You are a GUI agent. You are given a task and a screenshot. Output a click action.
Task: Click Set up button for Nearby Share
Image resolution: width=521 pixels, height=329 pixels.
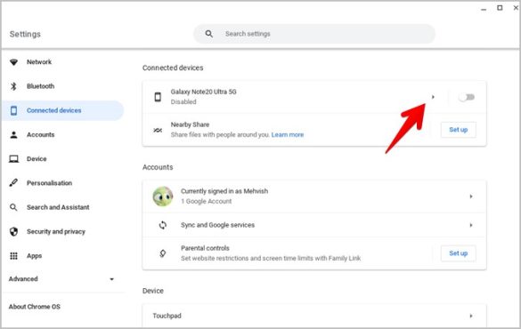coord(458,130)
